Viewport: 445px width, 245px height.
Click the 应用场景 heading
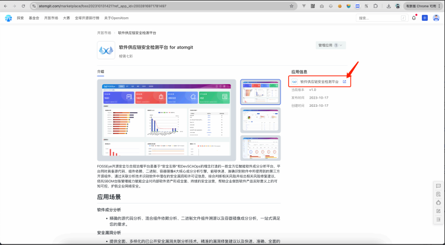coord(109,197)
